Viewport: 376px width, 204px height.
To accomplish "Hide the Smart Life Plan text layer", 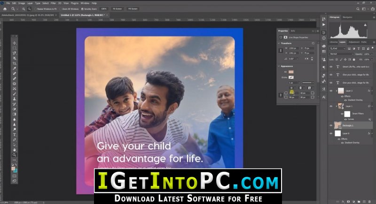I will (x=331, y=67).
